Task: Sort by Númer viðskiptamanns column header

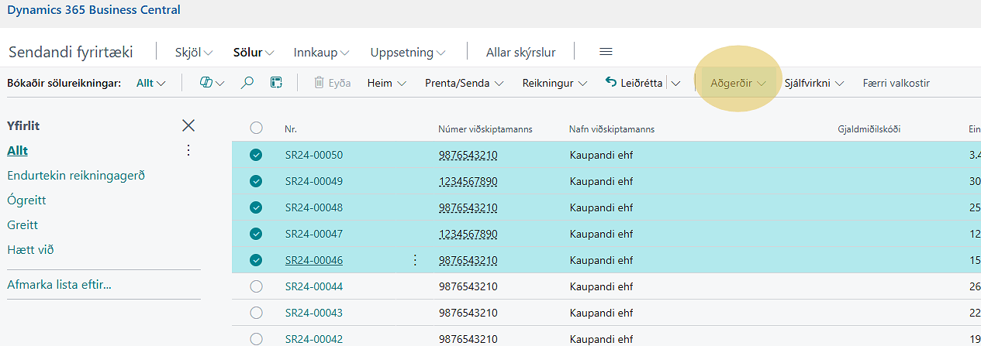Action: click(x=485, y=129)
